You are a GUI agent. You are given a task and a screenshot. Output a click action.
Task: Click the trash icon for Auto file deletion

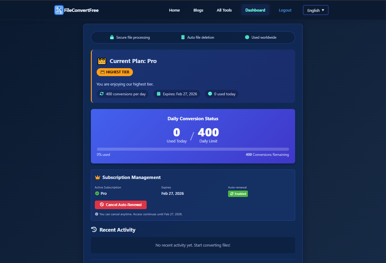coord(183,37)
